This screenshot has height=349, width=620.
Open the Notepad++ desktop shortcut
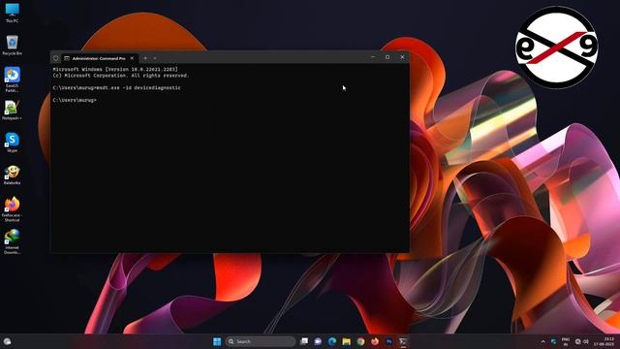[x=12, y=110]
